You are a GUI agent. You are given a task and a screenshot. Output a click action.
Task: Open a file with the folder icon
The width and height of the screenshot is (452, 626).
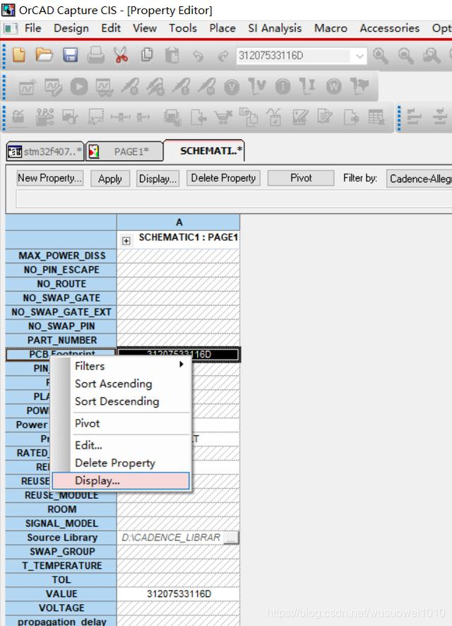click(x=44, y=55)
